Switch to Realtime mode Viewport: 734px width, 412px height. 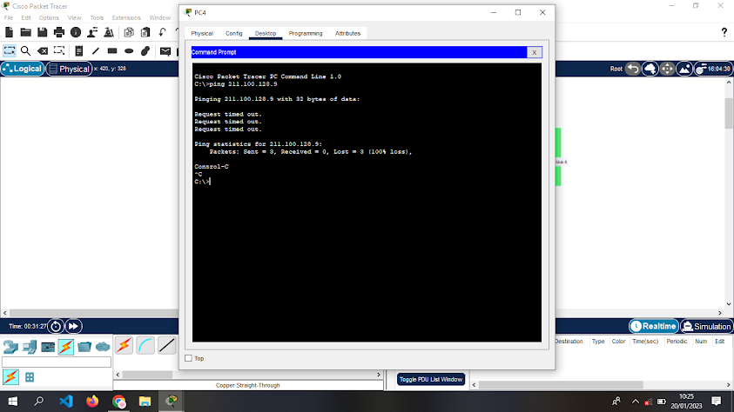(654, 326)
